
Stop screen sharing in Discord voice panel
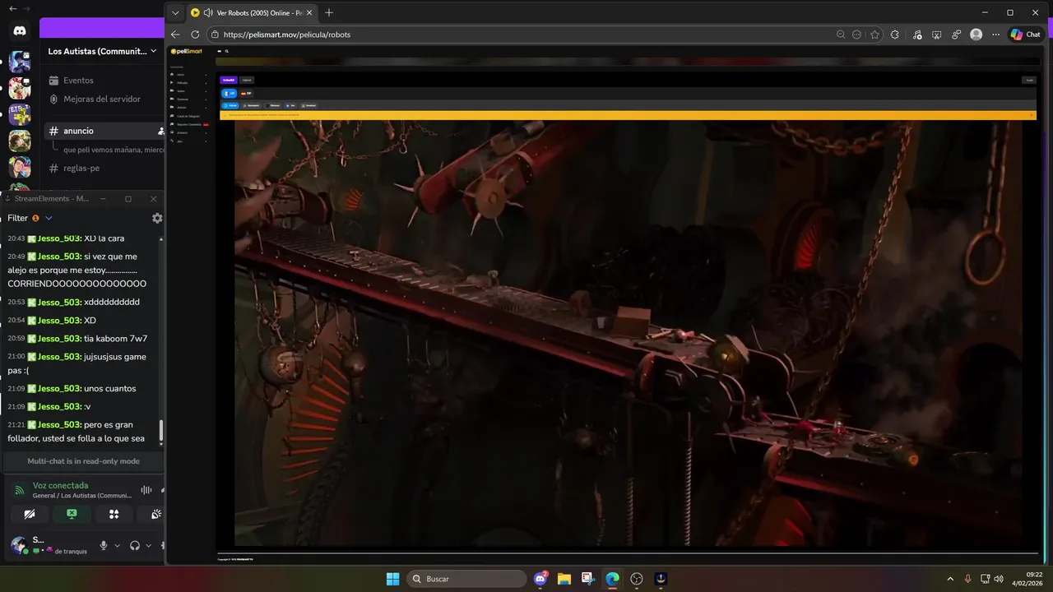coord(72,514)
